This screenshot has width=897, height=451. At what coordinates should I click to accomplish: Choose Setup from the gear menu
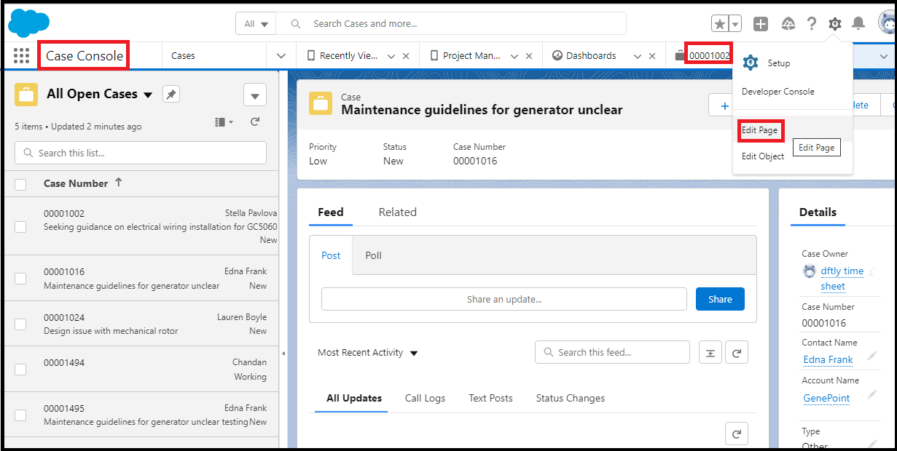[x=778, y=63]
